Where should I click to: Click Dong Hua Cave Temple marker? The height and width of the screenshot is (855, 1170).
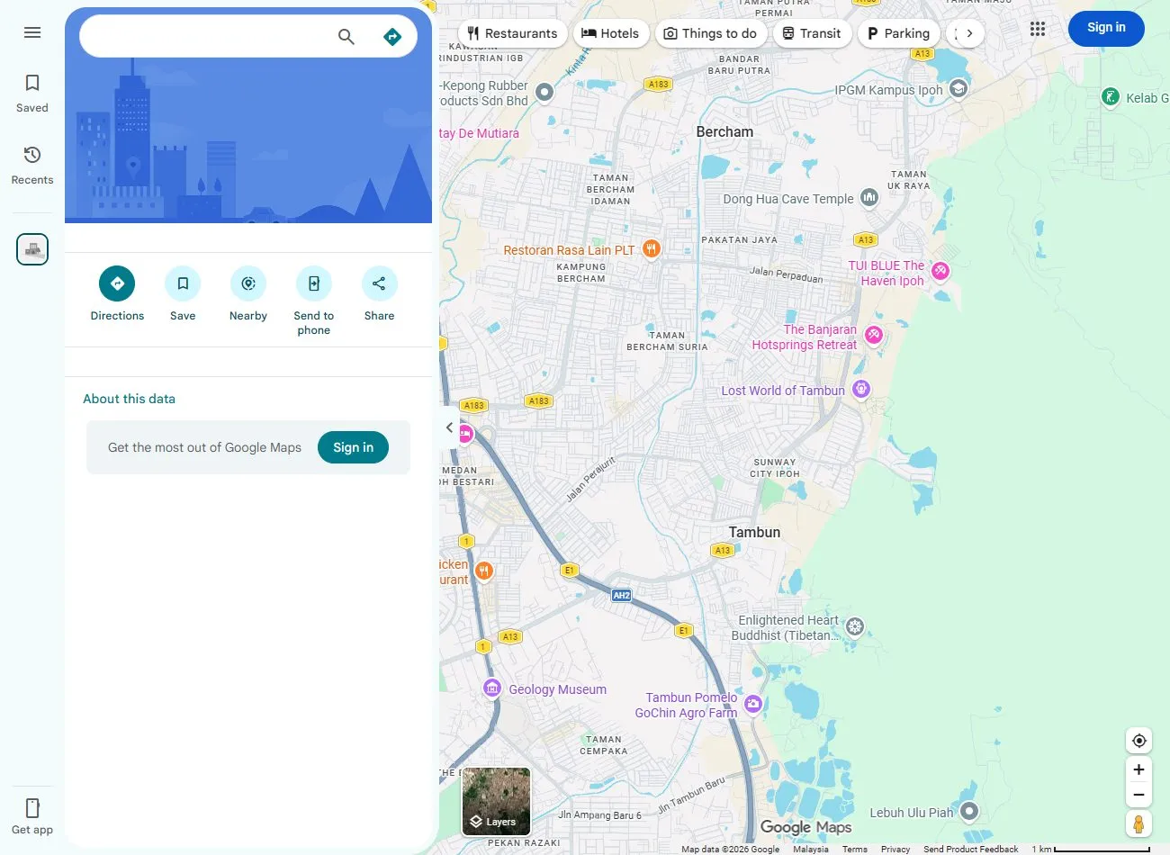point(868,197)
